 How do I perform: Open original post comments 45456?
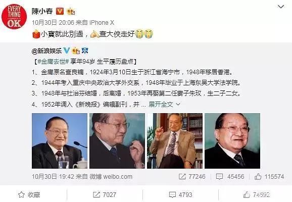coord(230,176)
